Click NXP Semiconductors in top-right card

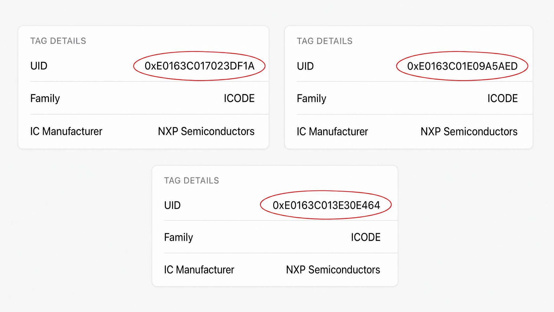pyautogui.click(x=469, y=132)
